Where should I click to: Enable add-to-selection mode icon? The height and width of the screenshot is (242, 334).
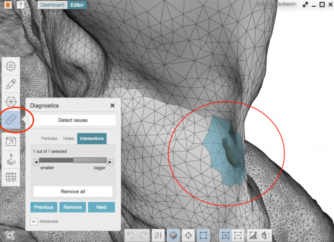[x=225, y=235]
